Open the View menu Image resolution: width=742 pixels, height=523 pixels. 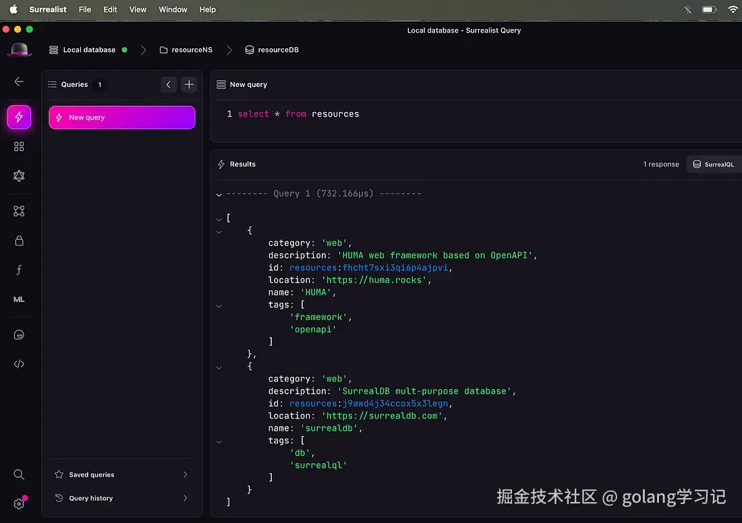click(x=138, y=9)
